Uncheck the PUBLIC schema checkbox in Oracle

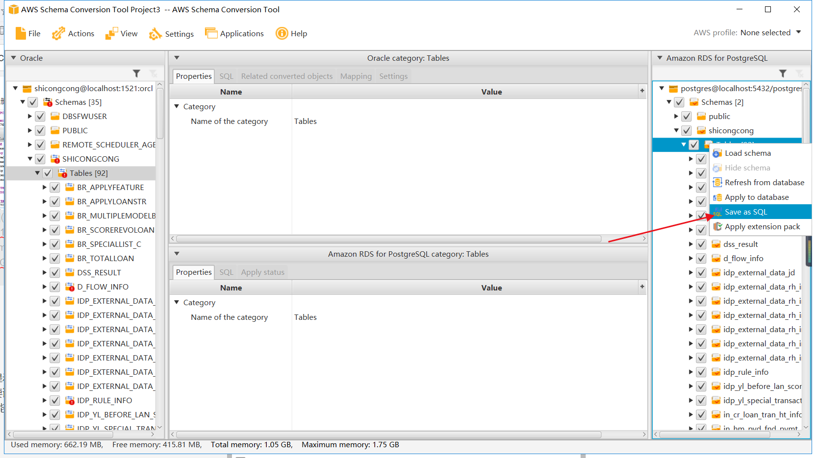(x=40, y=131)
